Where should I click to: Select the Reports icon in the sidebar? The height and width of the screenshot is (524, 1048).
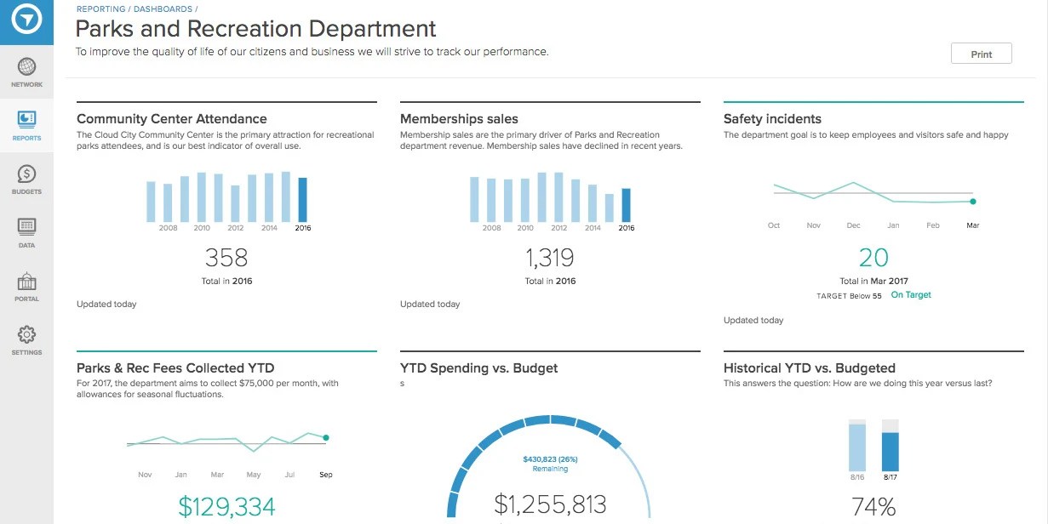pos(26,125)
